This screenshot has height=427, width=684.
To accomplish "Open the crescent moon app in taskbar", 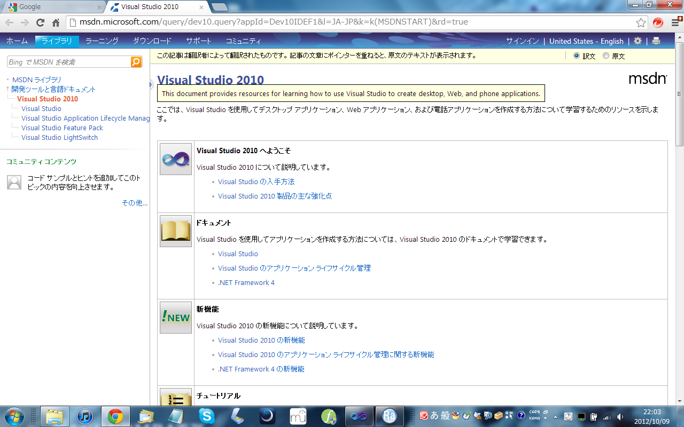I will tap(267, 416).
